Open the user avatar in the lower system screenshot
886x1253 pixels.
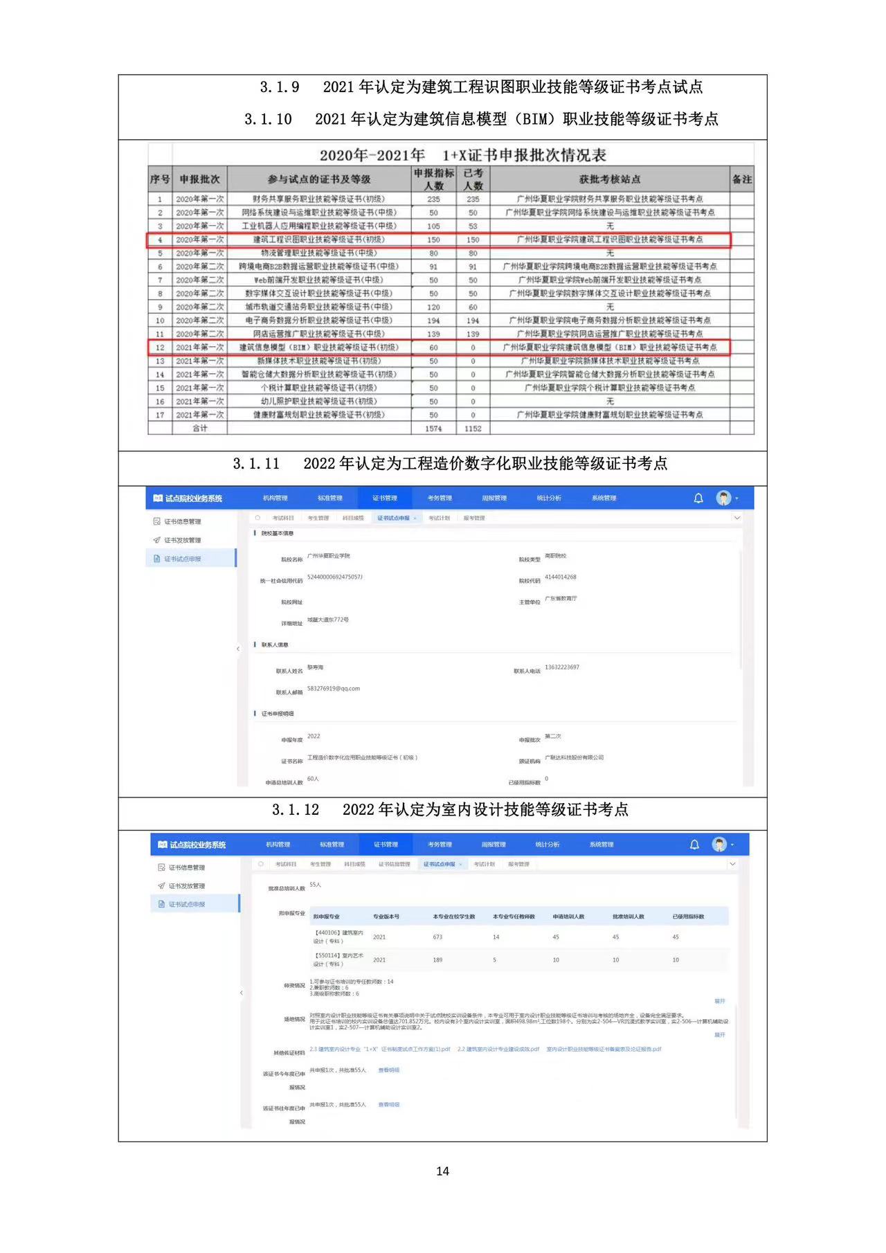[x=719, y=845]
